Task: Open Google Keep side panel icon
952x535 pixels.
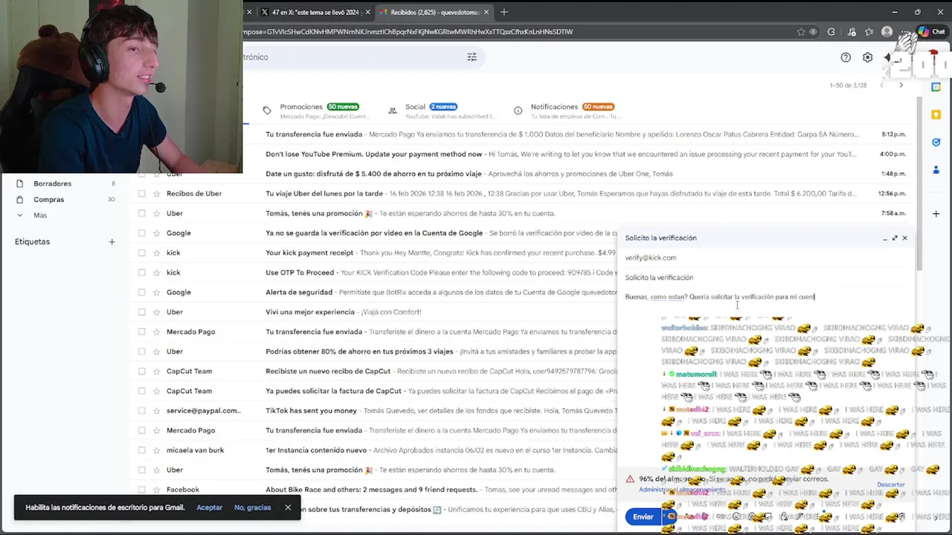Action: [x=936, y=114]
